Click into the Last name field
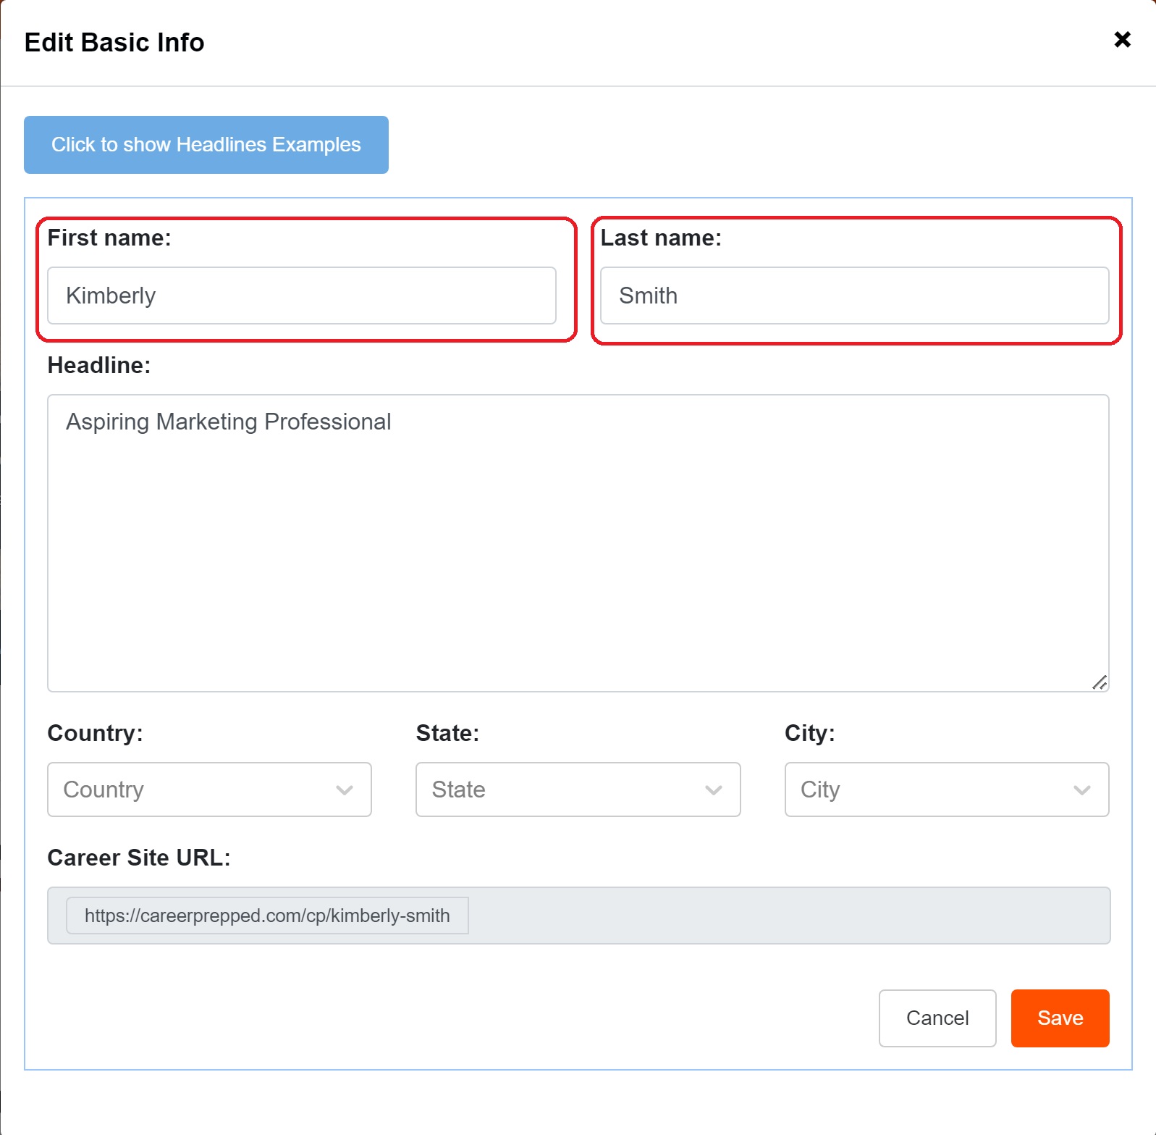1156x1135 pixels. (x=854, y=296)
